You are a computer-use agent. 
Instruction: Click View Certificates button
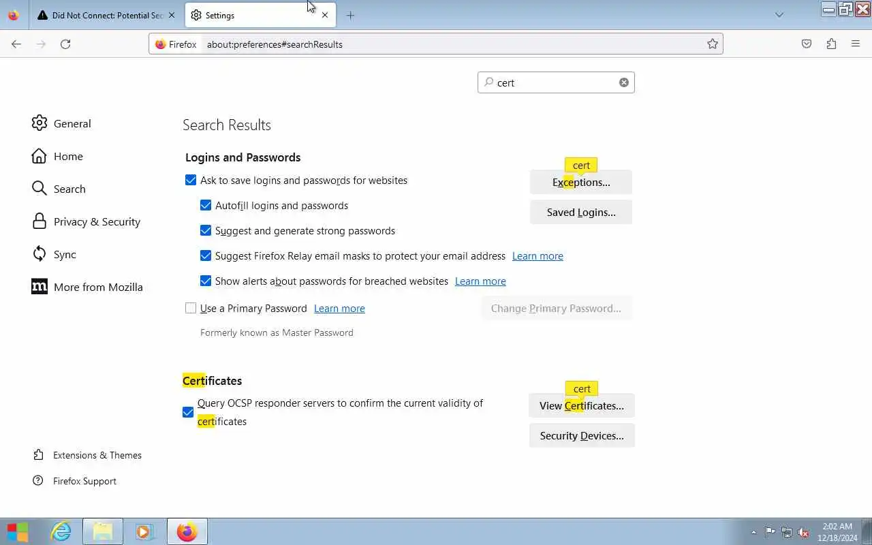pyautogui.click(x=582, y=405)
